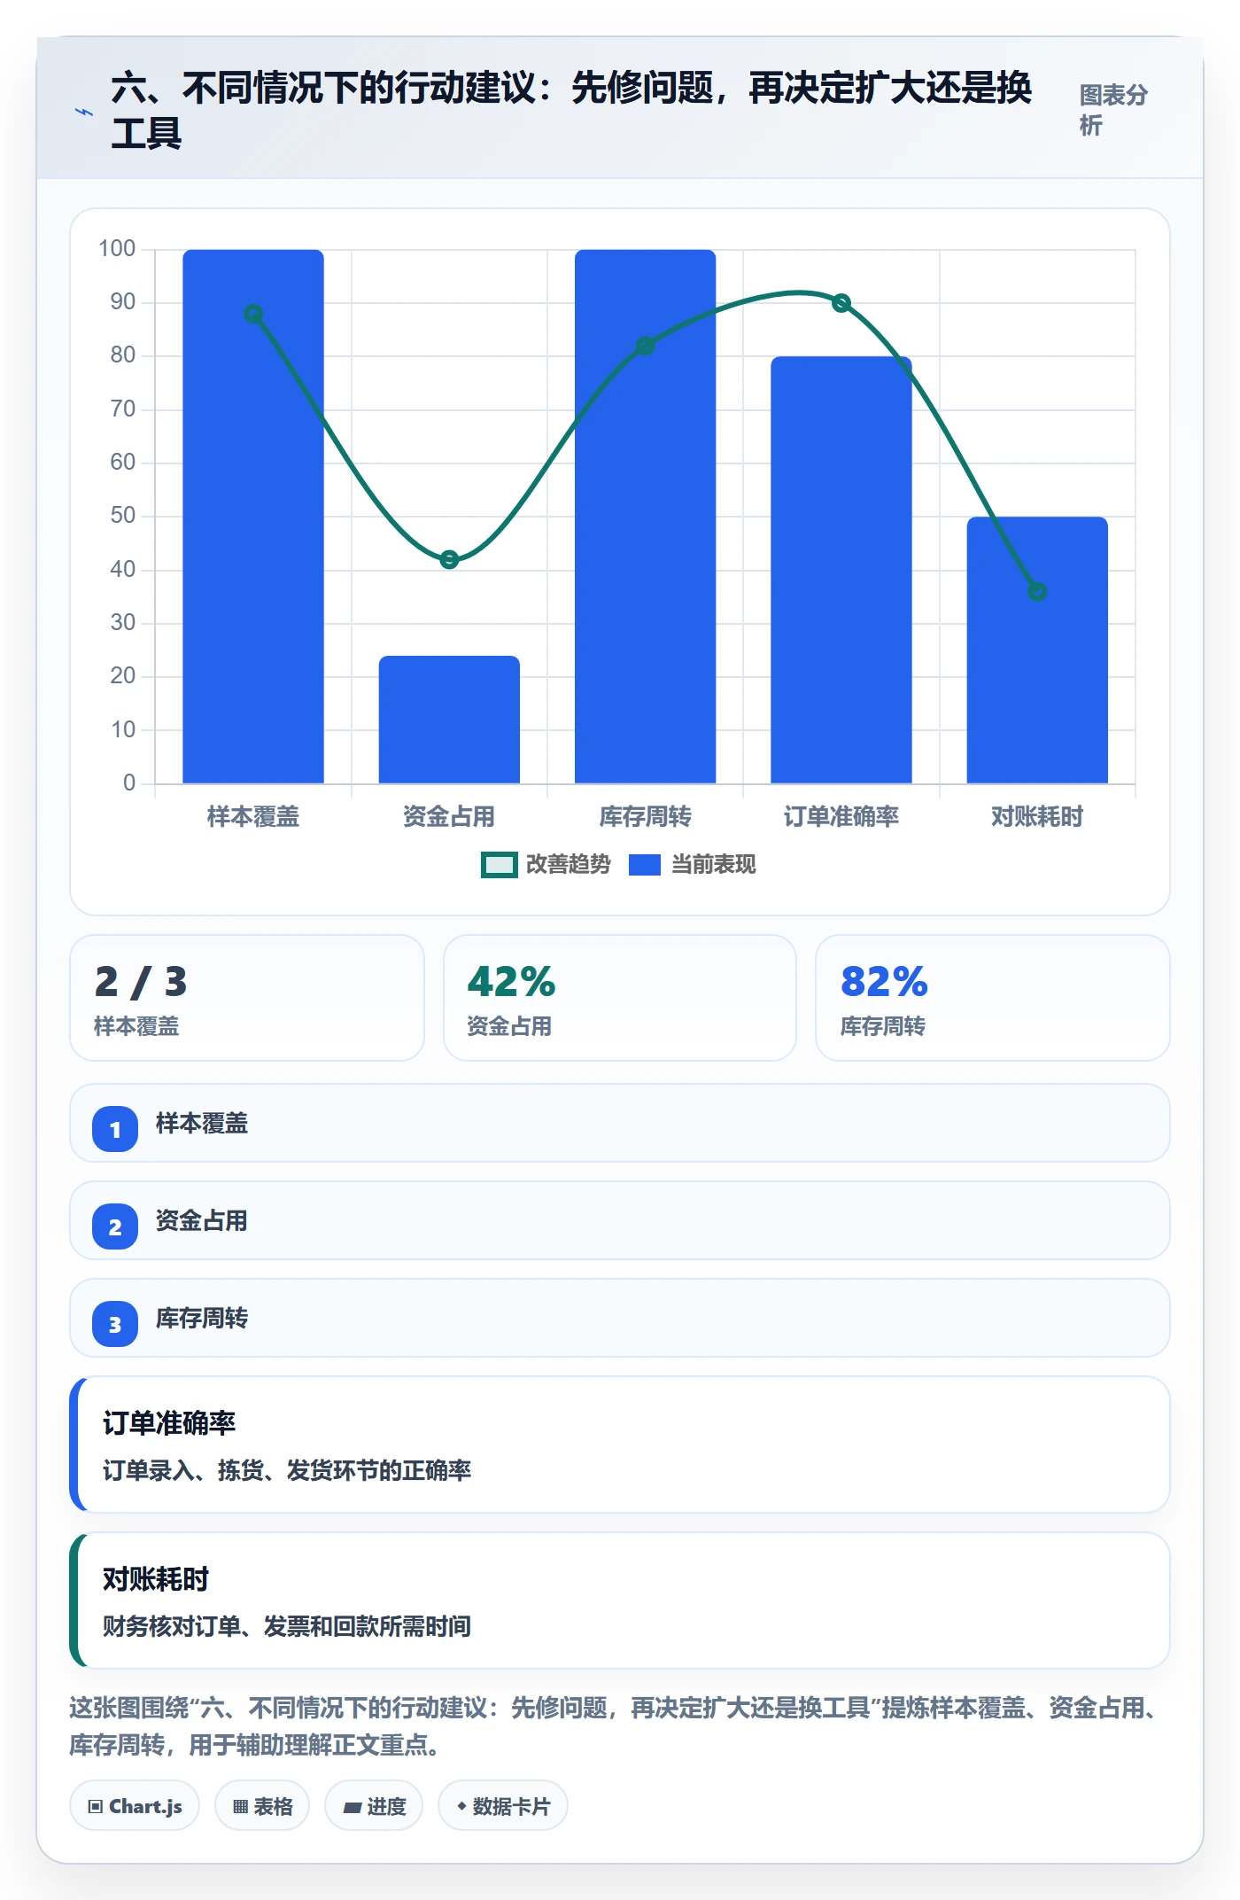The image size is (1240, 1900).
Task: Click the trend line point above 订单准确率
Action: pos(841,303)
